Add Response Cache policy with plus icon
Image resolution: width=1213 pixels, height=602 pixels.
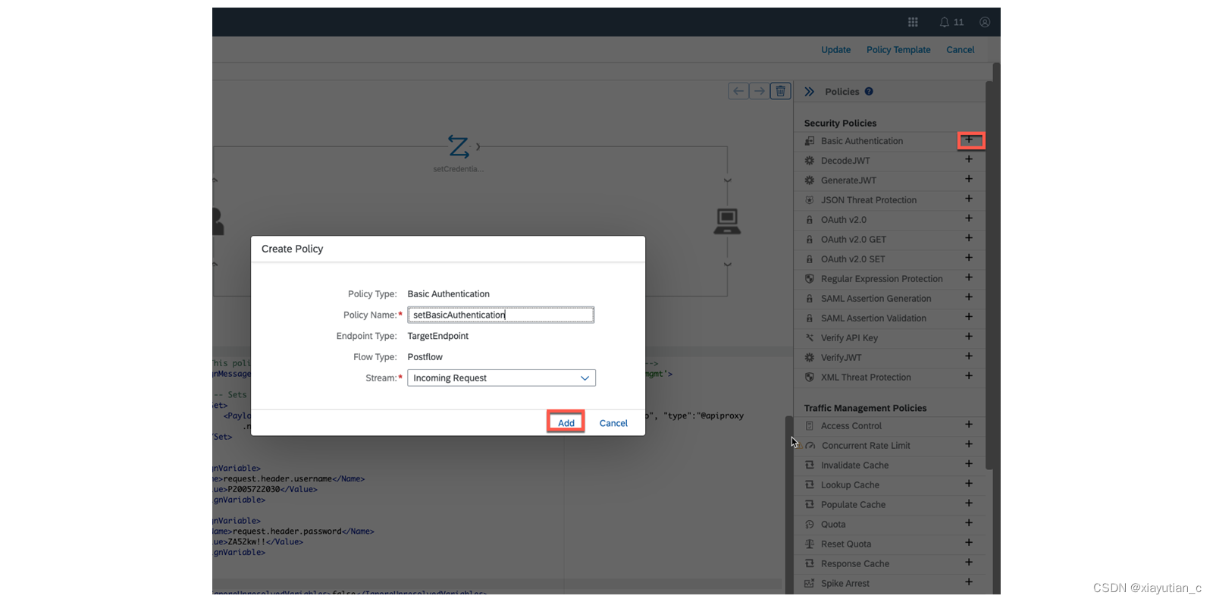(x=969, y=563)
